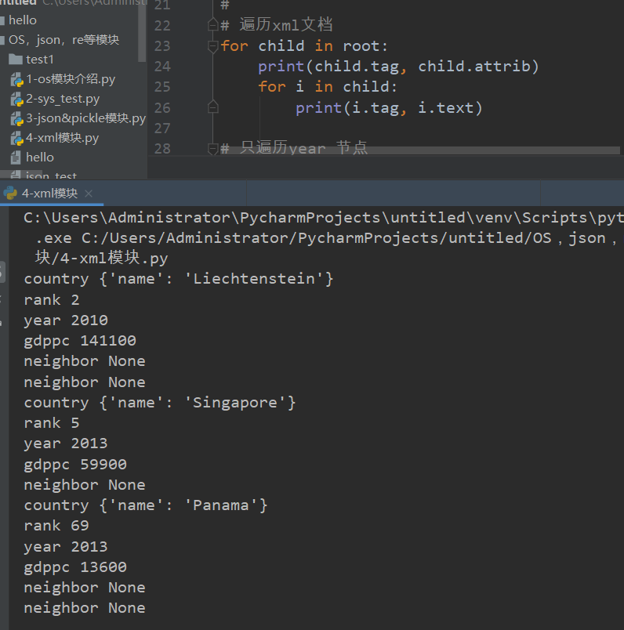Collapse the code fold at line 22

212,25
